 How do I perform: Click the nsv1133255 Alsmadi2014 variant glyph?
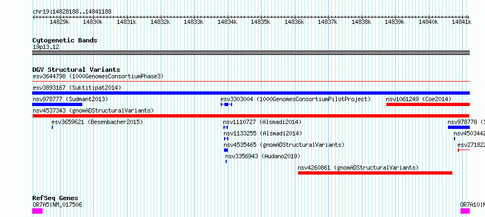[x=226, y=139]
